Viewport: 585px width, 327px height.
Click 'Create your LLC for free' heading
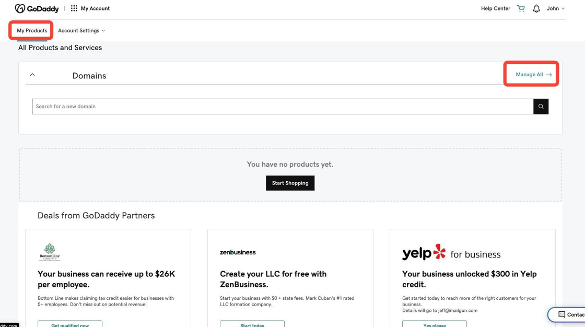(x=273, y=279)
